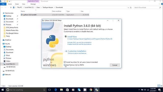Viewport: 163px width, 92px height.
Task: Open the File menu in Explorer
Action: pos(3,4)
